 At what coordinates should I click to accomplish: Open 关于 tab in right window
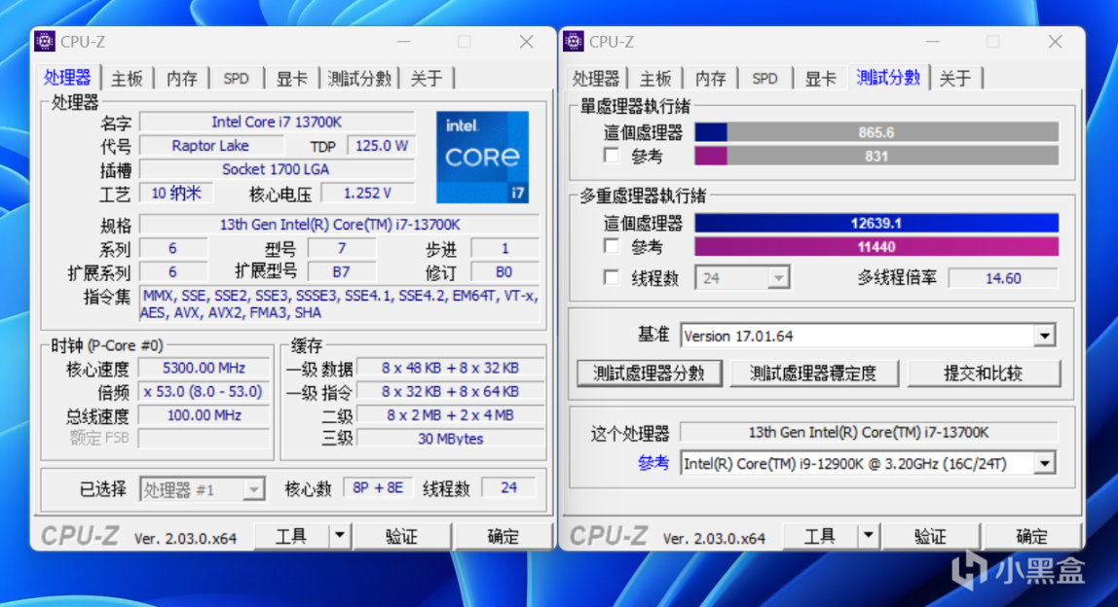pyautogui.click(x=955, y=79)
